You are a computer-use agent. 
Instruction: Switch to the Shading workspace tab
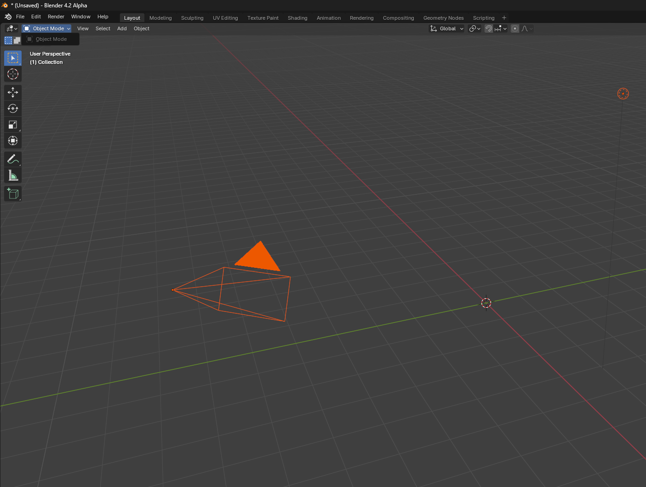[x=297, y=18]
